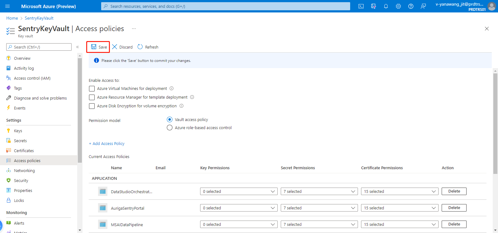Click the sidebar Search (Ctrl+/) field

[x=39, y=47]
